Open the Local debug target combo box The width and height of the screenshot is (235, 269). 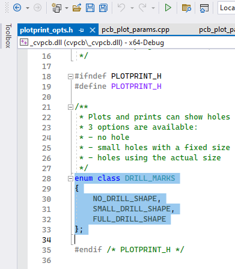coord(227,8)
